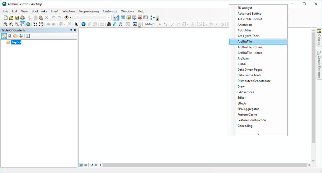Screen dimensions: 322x173
Task: Click the Full Extent globe icon
Action: coord(28,24)
